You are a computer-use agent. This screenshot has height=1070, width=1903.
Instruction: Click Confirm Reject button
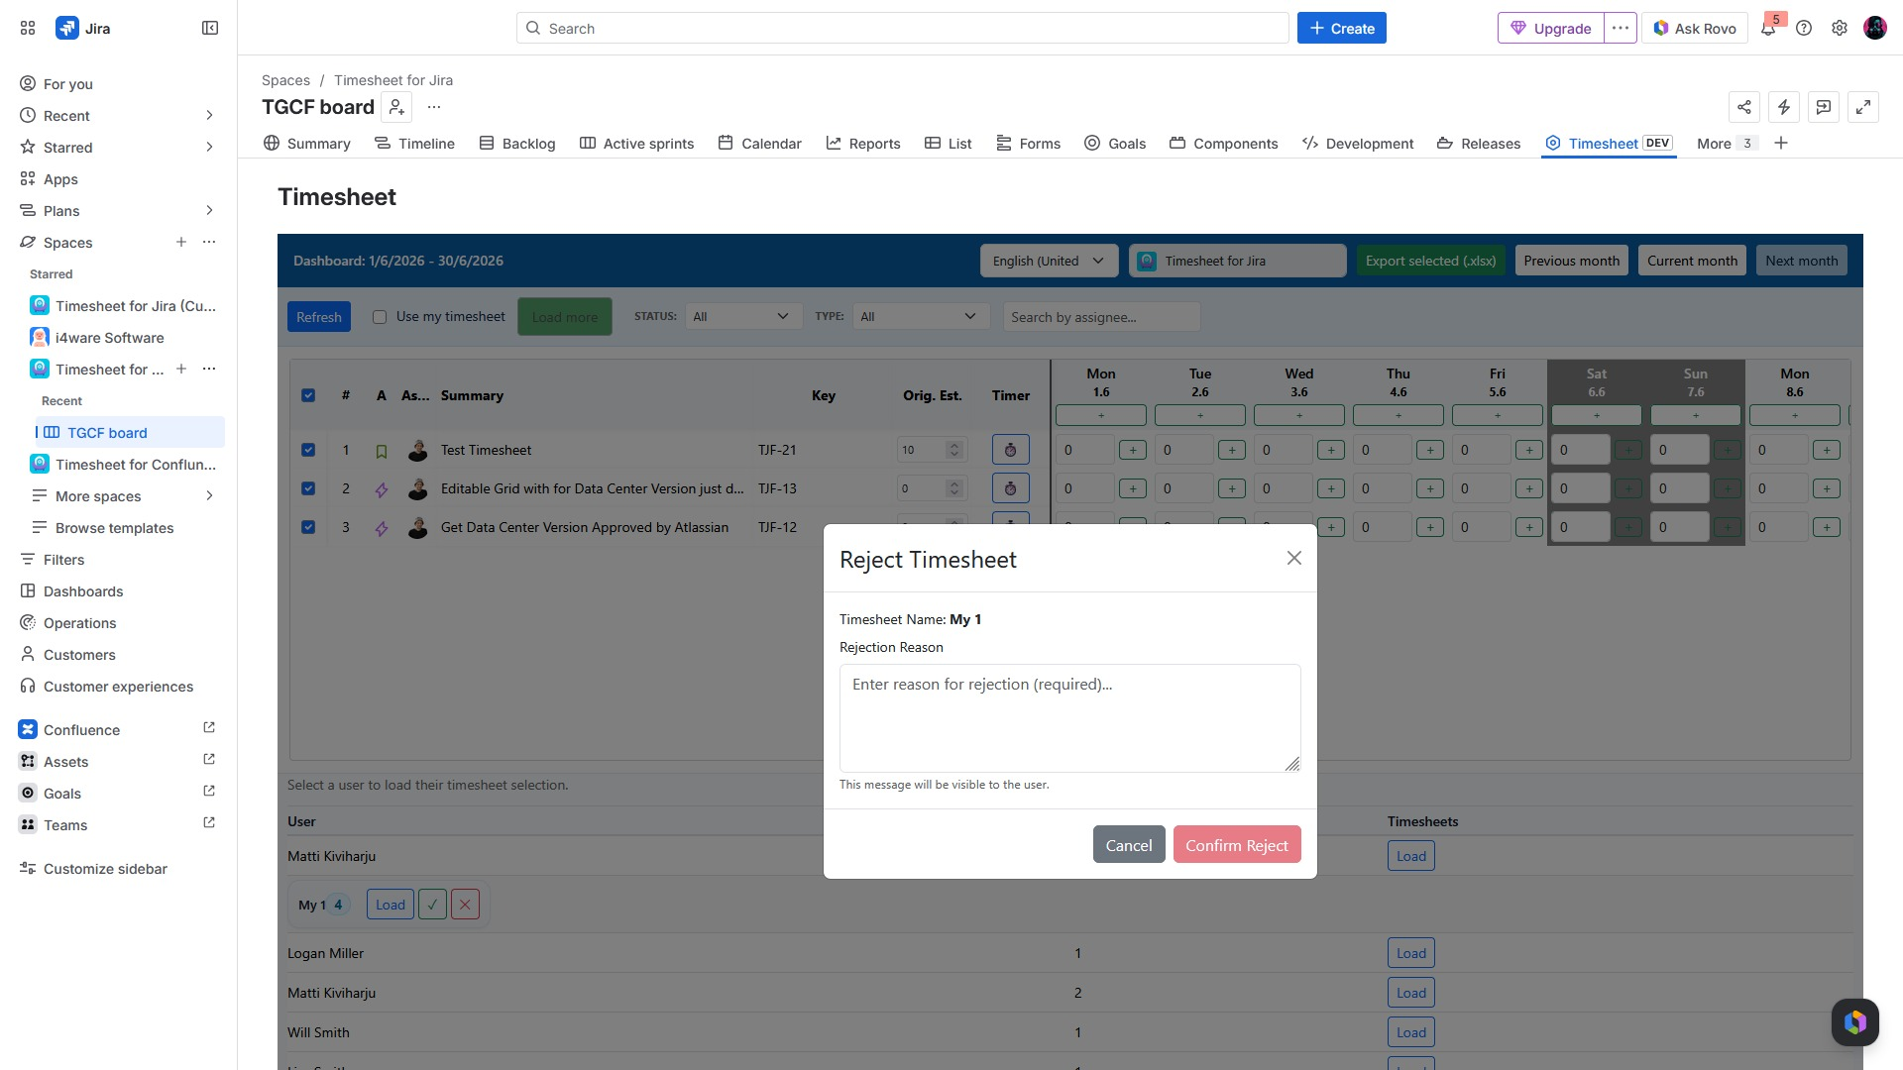click(1237, 845)
